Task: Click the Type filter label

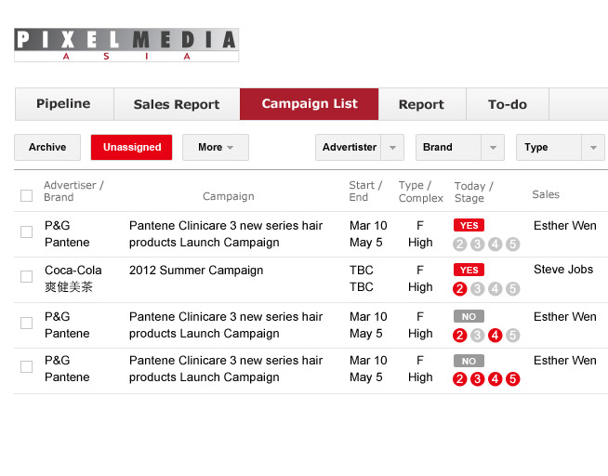Action: (x=535, y=147)
